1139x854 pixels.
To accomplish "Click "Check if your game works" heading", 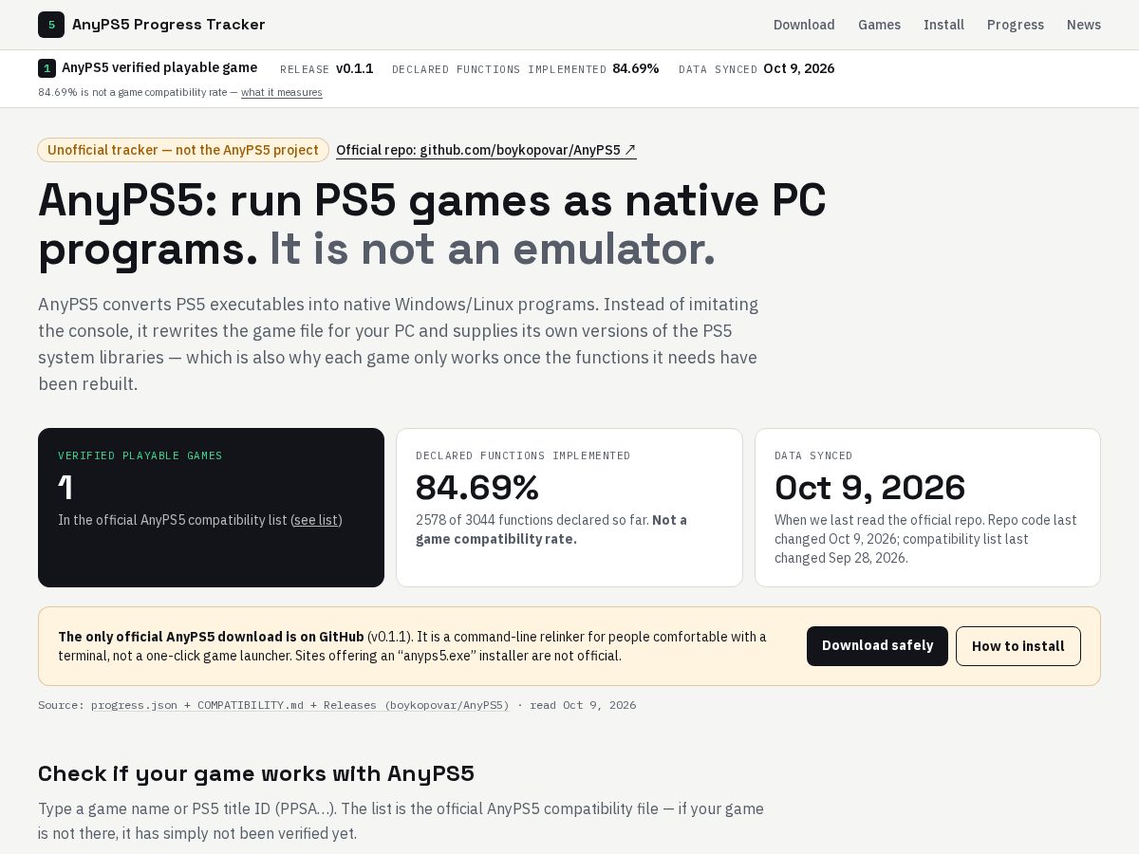I will pyautogui.click(x=256, y=773).
